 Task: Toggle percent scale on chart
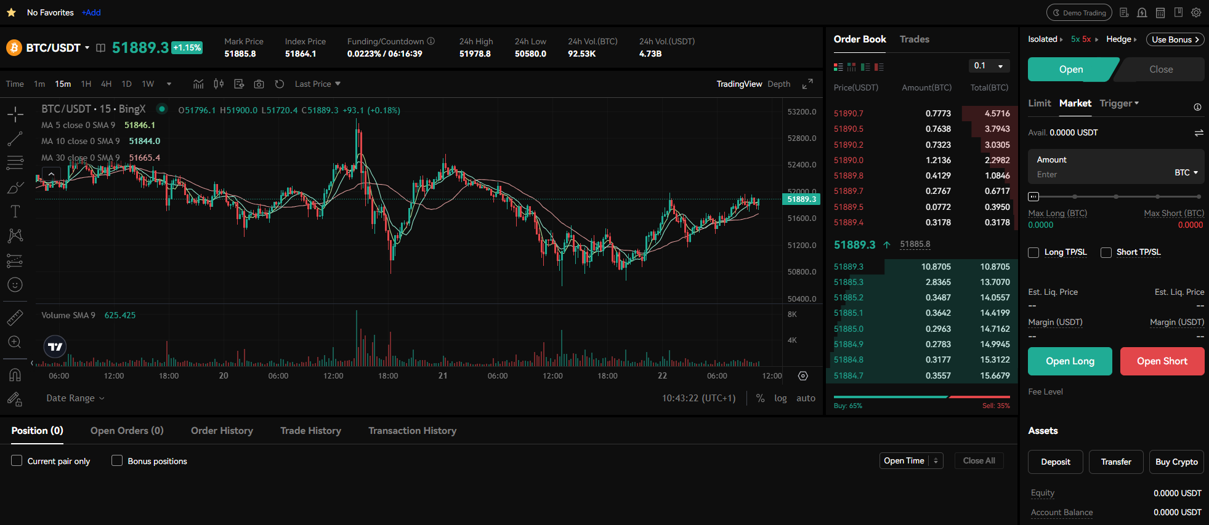[760, 398]
